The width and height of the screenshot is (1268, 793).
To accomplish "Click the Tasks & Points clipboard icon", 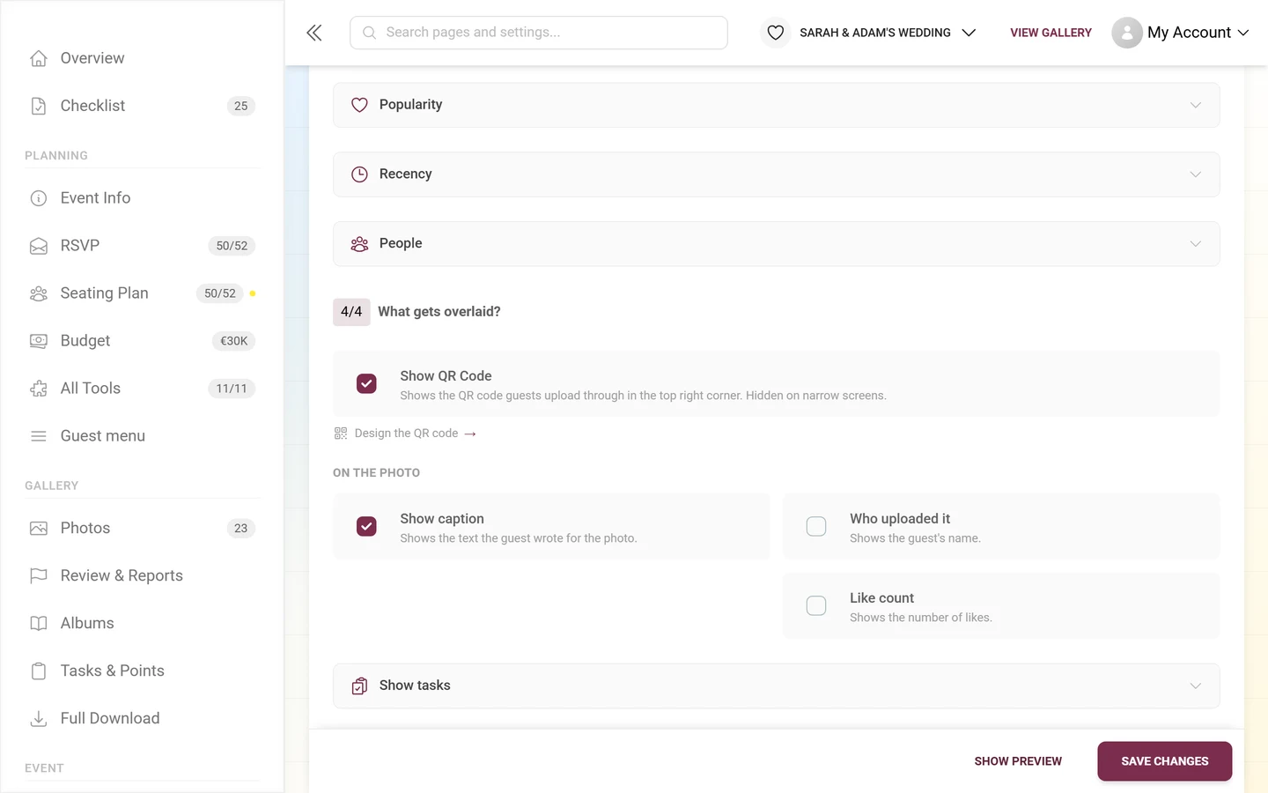I will (39, 671).
